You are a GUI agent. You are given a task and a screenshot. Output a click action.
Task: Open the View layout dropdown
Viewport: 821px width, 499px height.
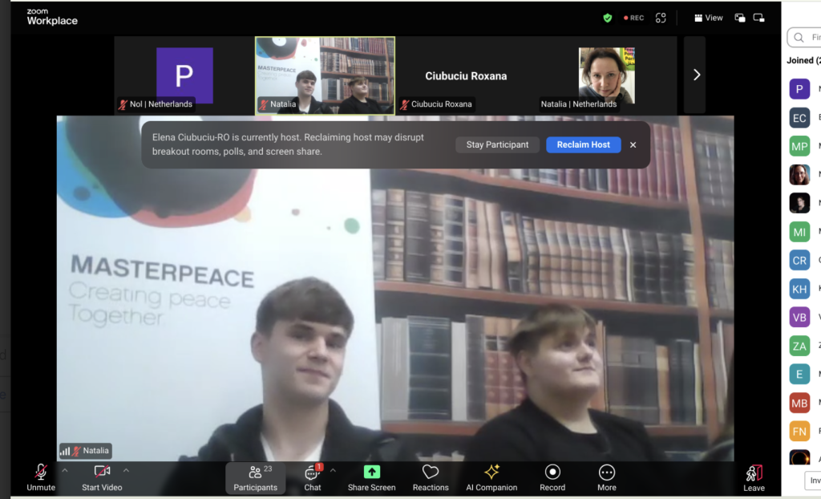[708, 18]
